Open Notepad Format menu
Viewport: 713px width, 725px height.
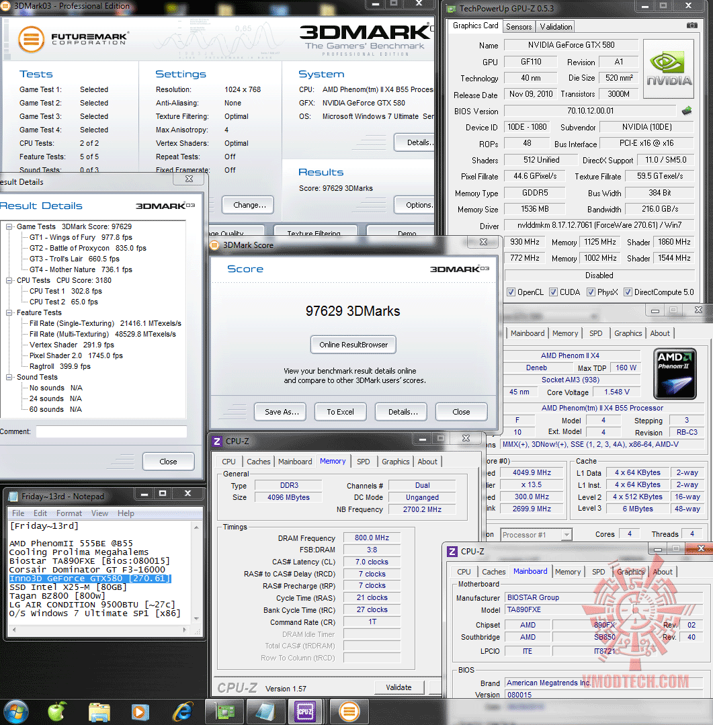69,513
